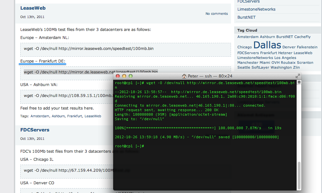
Task: Select SoftLayer in the tag cloud
Action: click(x=260, y=67)
